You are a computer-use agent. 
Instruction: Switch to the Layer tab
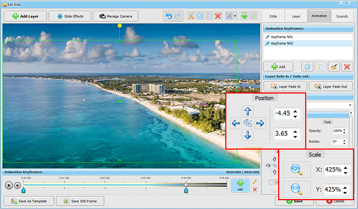(296, 16)
